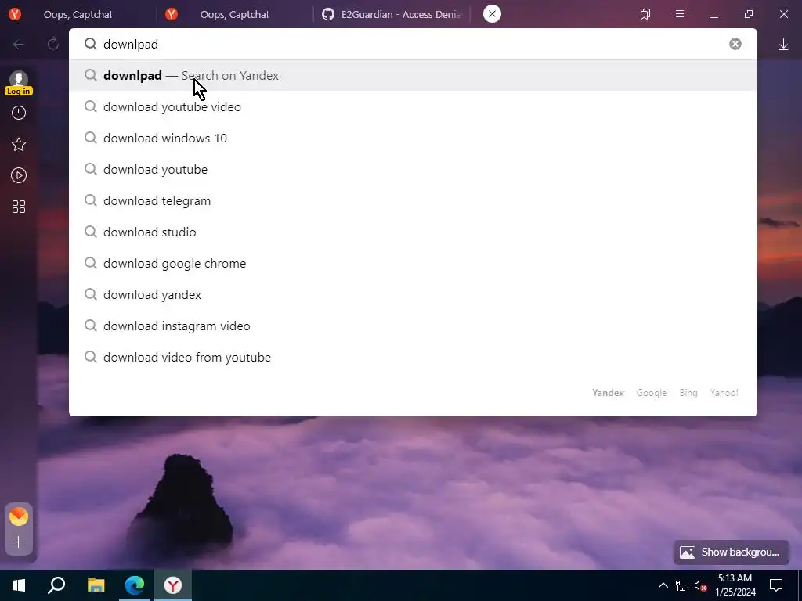Click the plus icon to add sidebar app
The image size is (802, 601).
tap(19, 542)
